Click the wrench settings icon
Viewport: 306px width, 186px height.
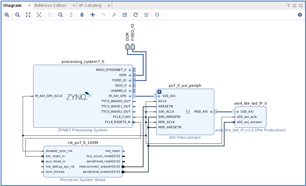[x=114, y=14]
